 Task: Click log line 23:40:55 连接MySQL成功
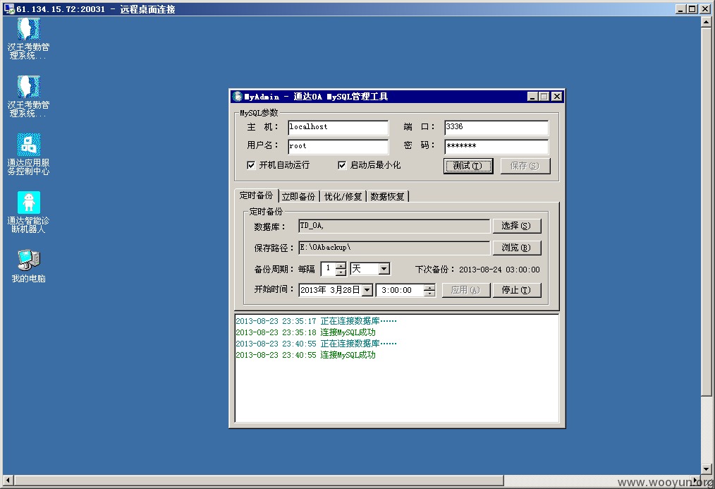tap(305, 355)
